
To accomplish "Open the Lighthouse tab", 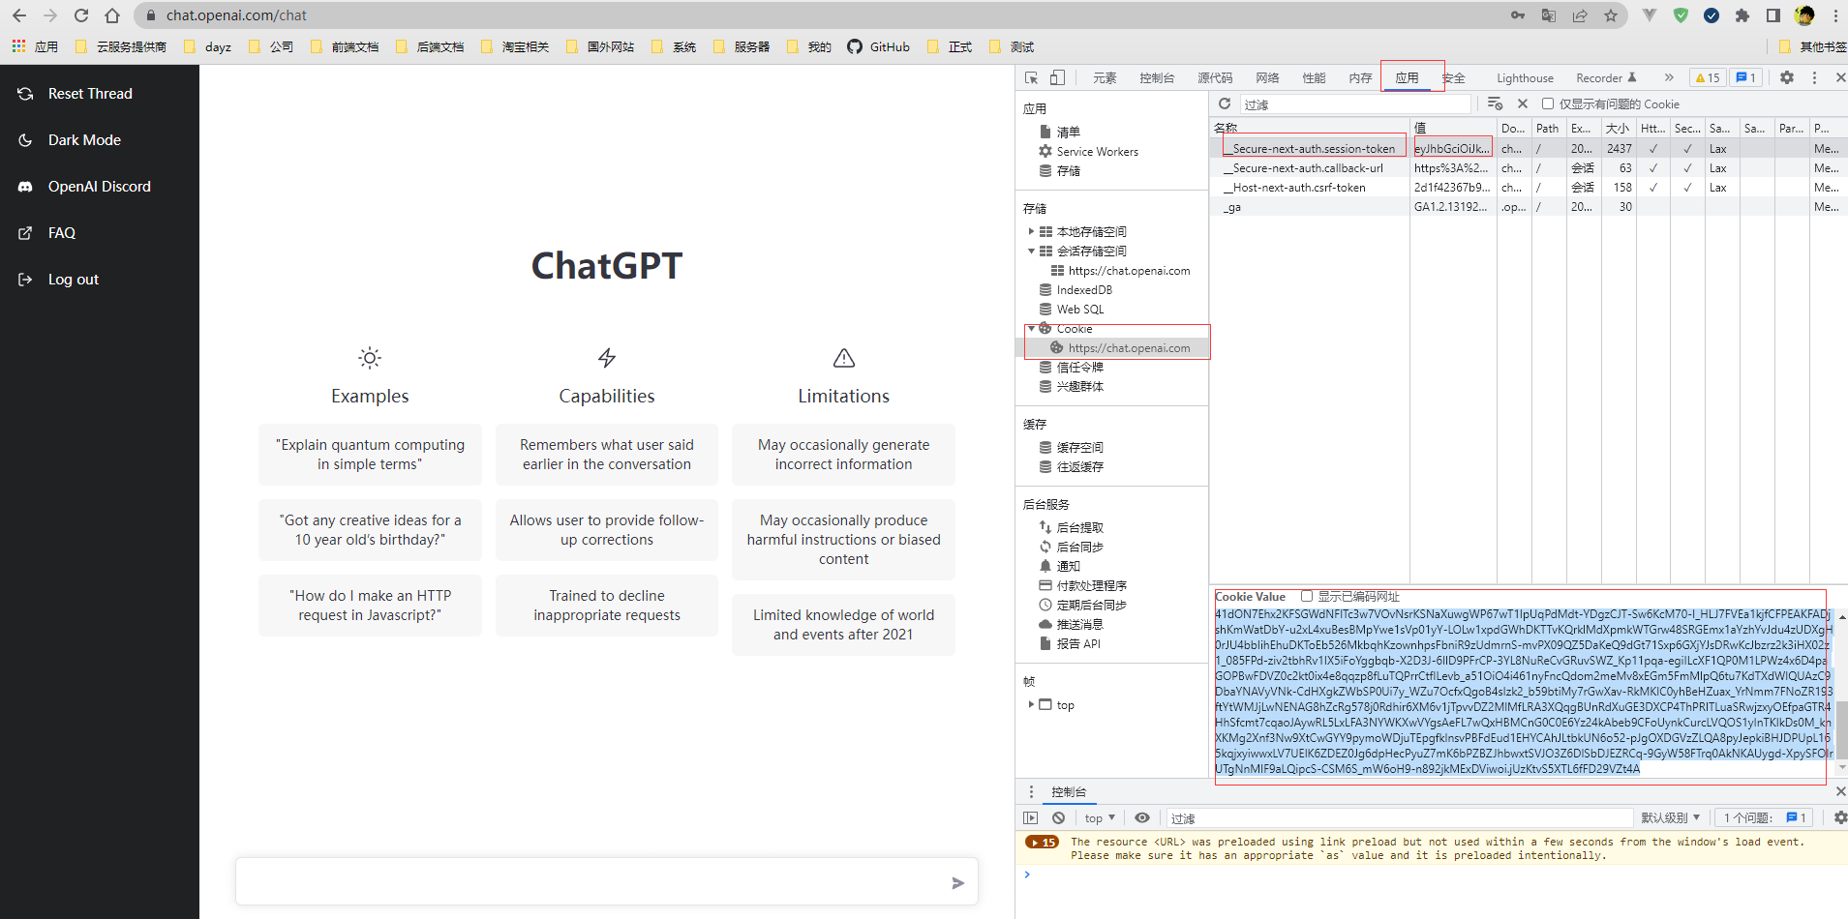I will click(x=1525, y=77).
